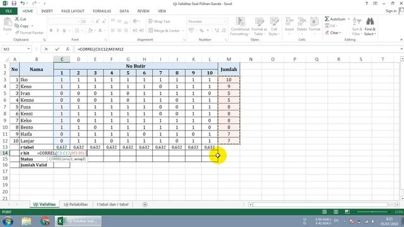404x227 pixels.
Task: Switch to REVIEW ribbon tab
Action: pos(143,11)
